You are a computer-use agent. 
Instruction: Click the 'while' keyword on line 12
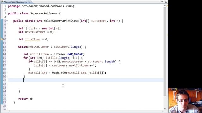22,47
